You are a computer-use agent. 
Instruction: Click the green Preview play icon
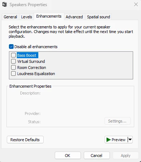point(108,140)
